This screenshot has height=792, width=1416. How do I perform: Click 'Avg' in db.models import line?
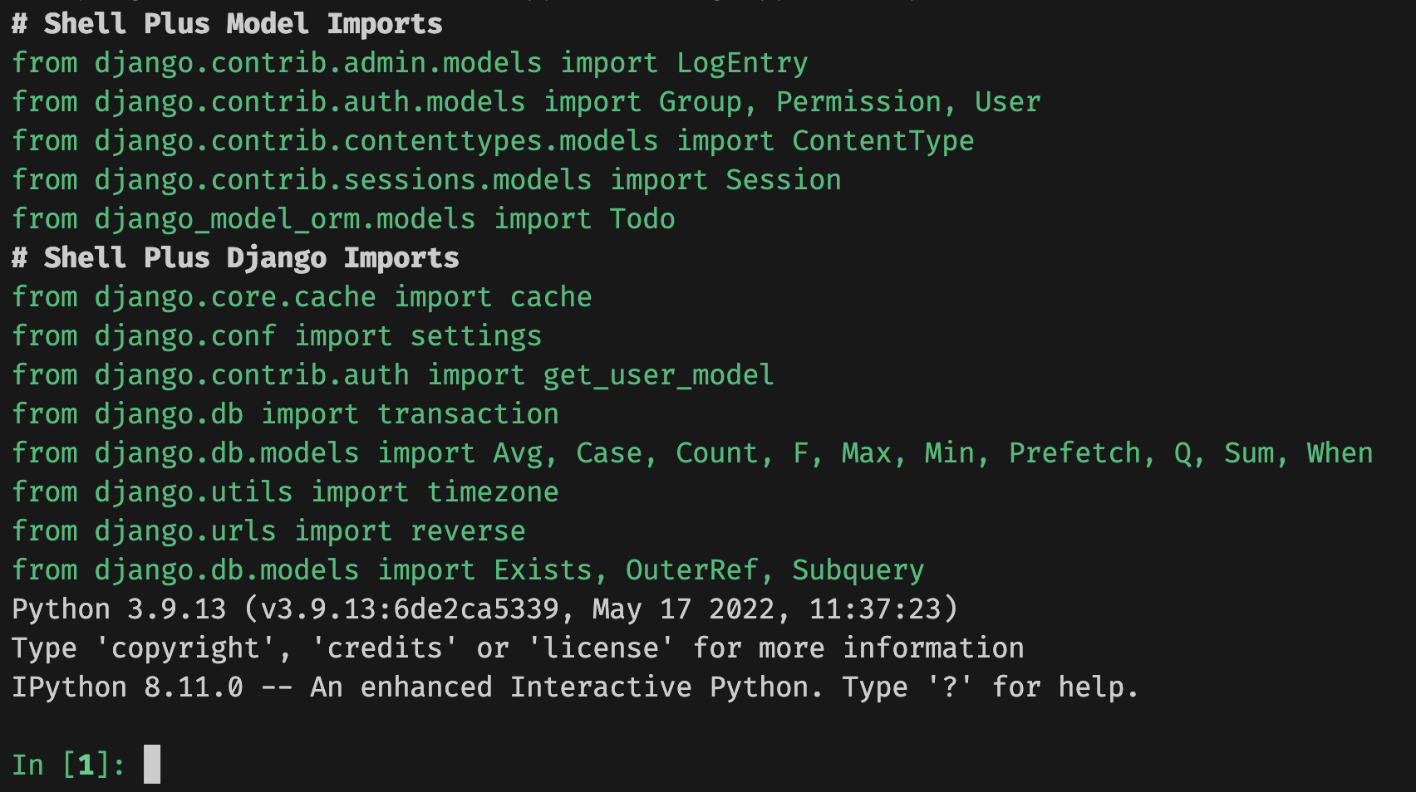[x=518, y=453]
